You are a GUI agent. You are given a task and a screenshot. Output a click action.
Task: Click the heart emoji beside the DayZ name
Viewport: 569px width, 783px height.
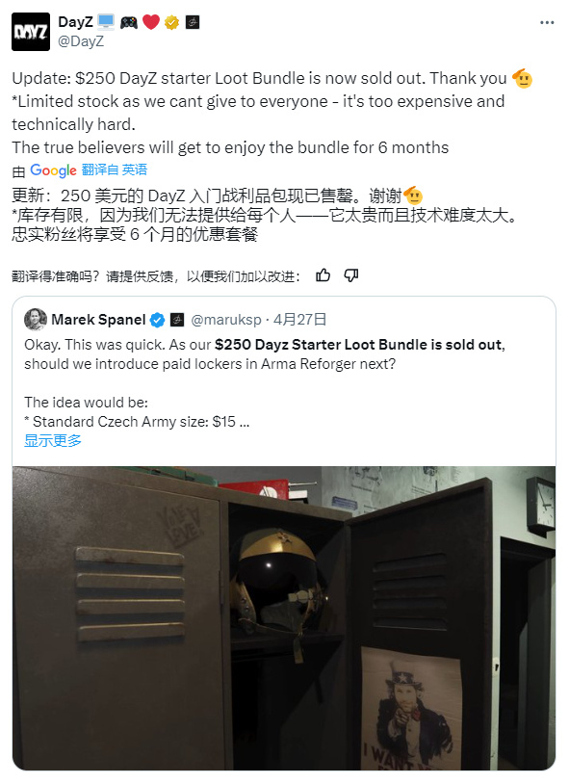click(151, 22)
